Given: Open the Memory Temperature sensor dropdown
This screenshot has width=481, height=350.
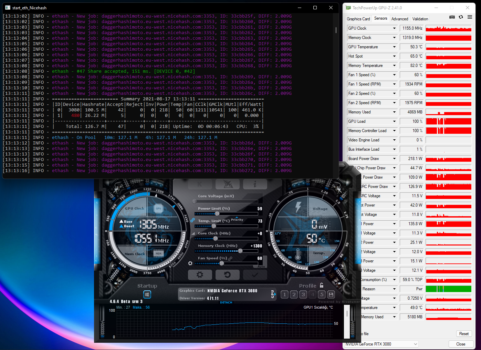Looking at the screenshot, I should [395, 66].
